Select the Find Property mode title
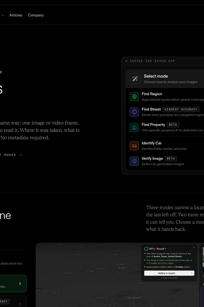 pos(153,125)
